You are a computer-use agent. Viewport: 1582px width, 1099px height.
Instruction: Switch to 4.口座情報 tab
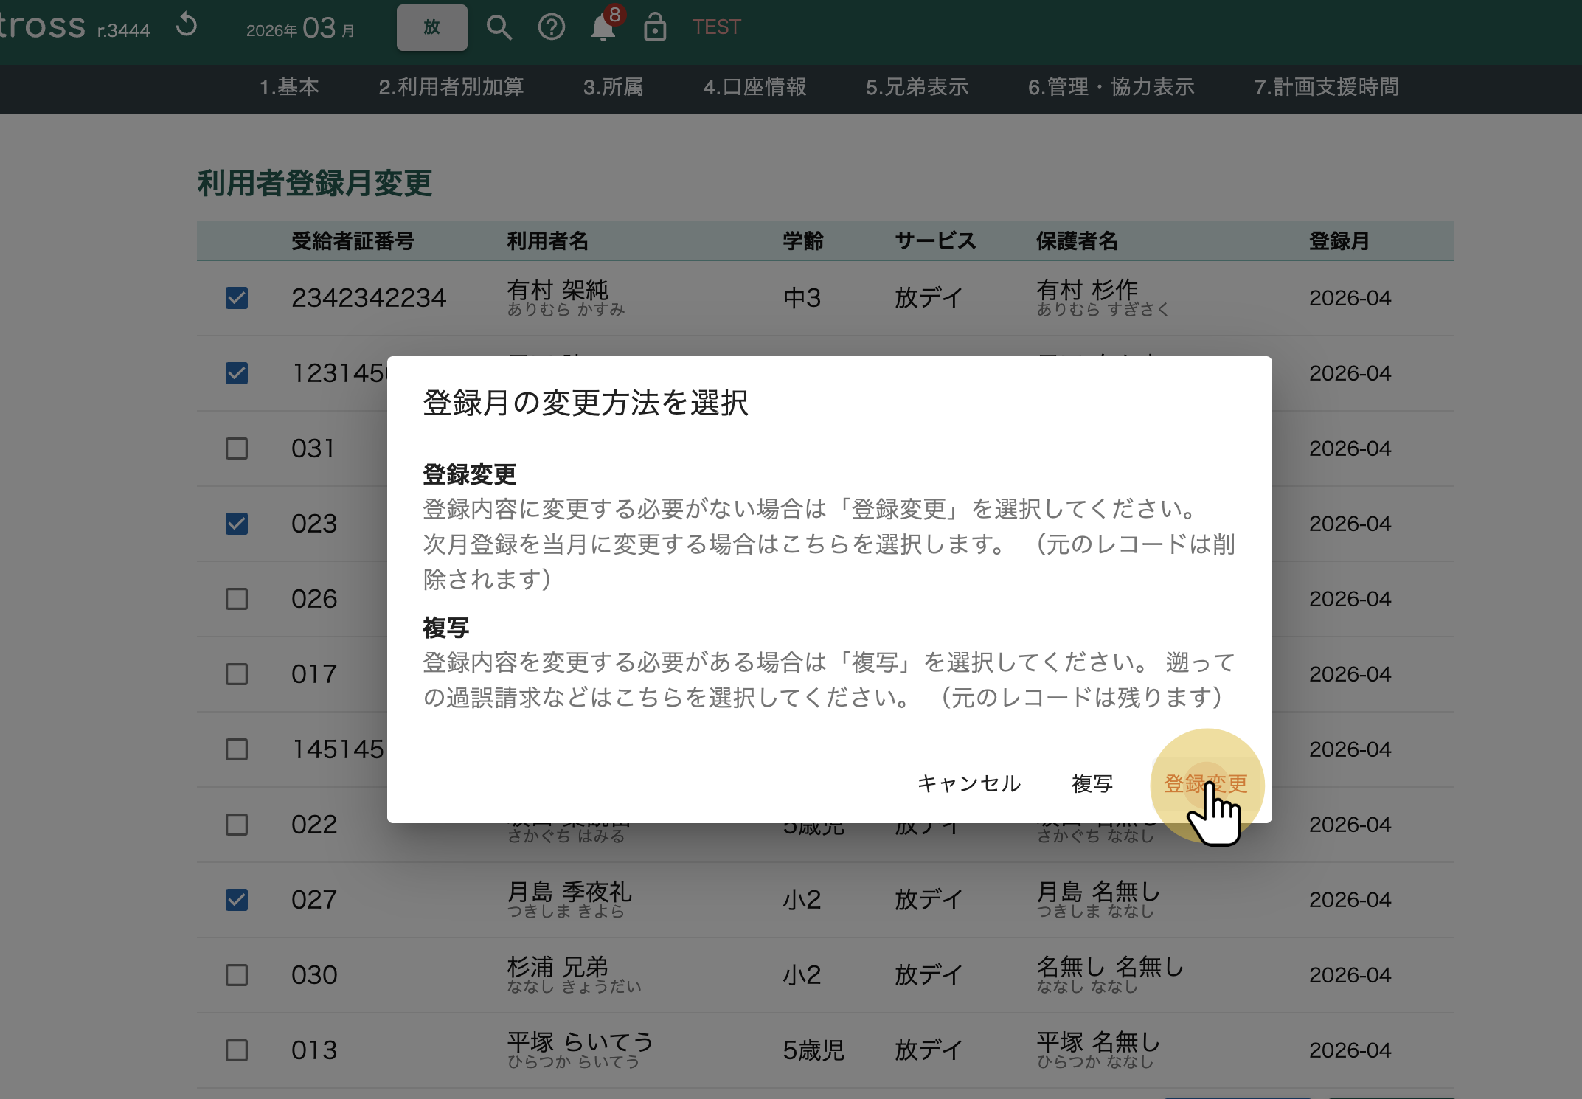pyautogui.click(x=754, y=87)
